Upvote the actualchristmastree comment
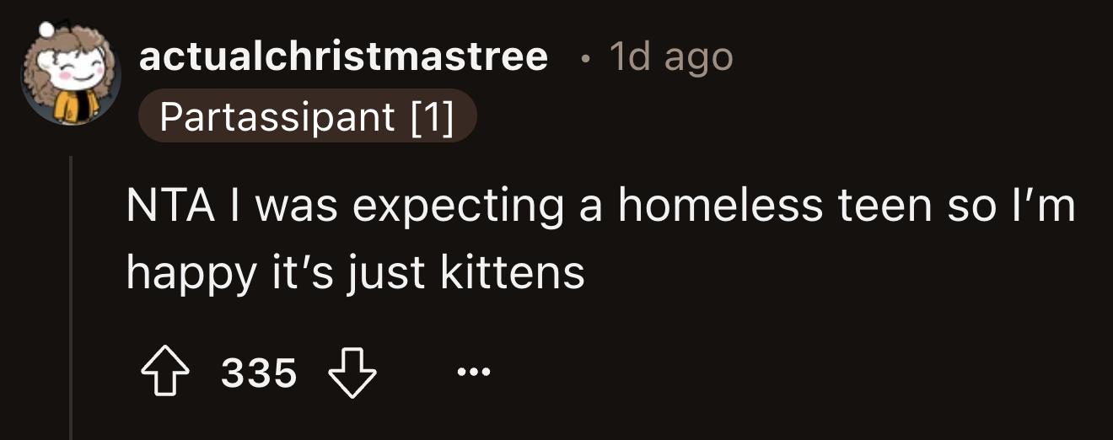The width and height of the screenshot is (1113, 440). pyautogui.click(x=164, y=373)
